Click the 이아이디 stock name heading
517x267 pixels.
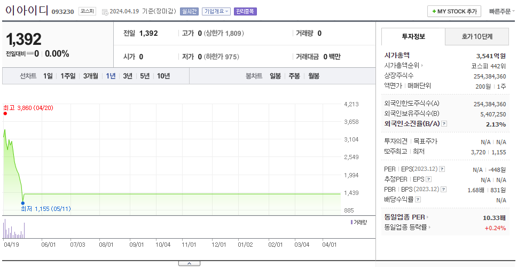pos(27,11)
